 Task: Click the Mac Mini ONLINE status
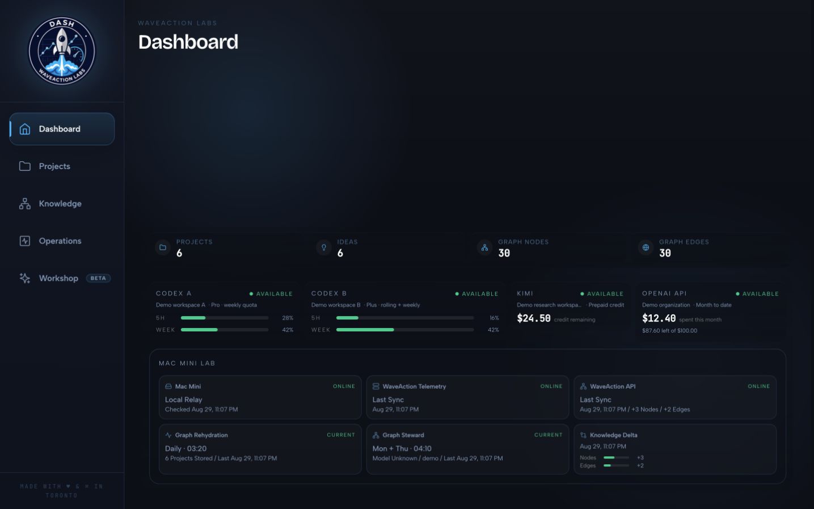point(344,386)
